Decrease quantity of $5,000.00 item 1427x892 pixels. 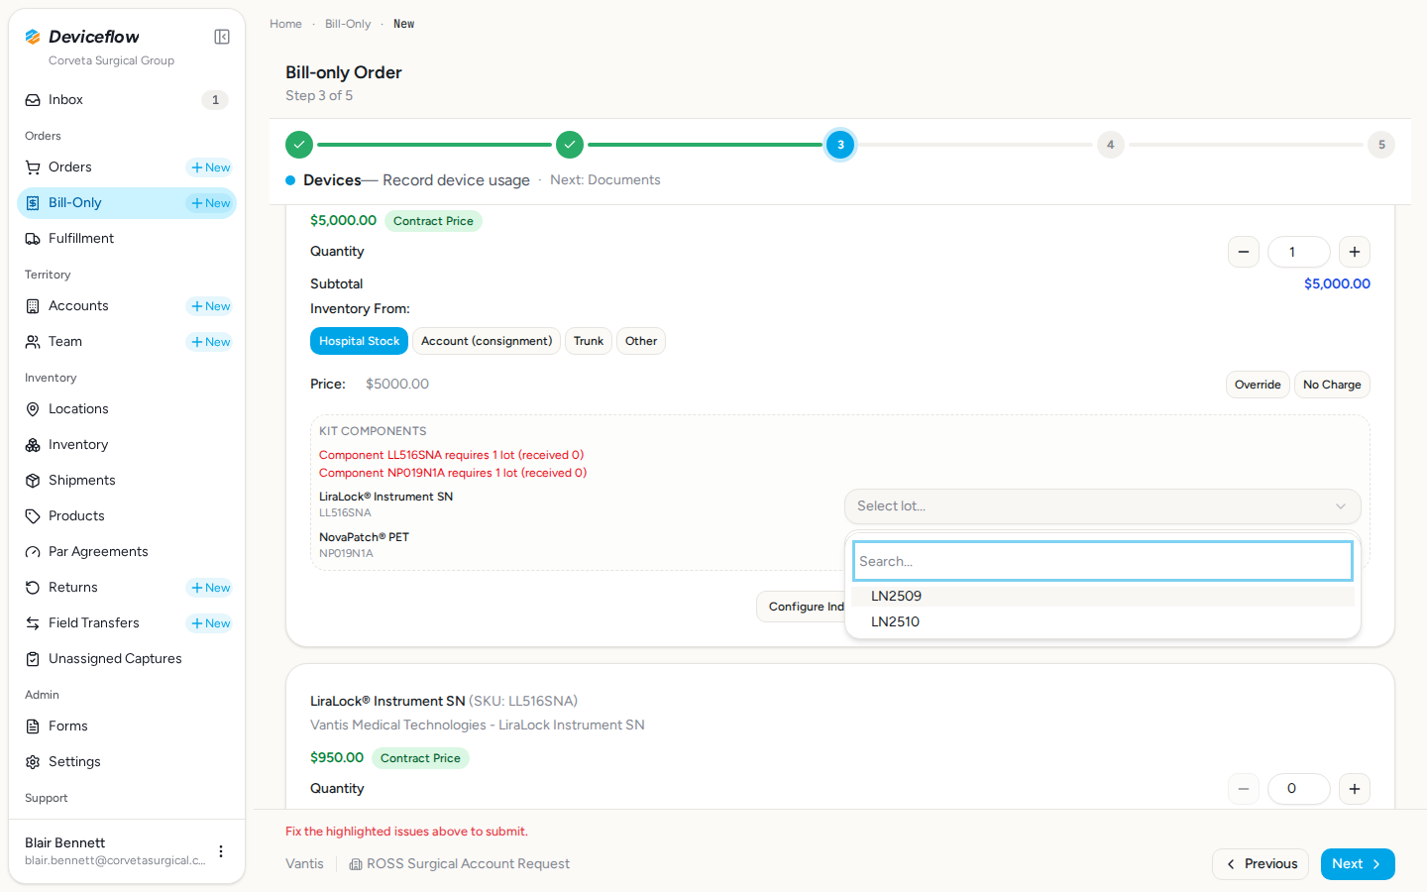coord(1244,252)
